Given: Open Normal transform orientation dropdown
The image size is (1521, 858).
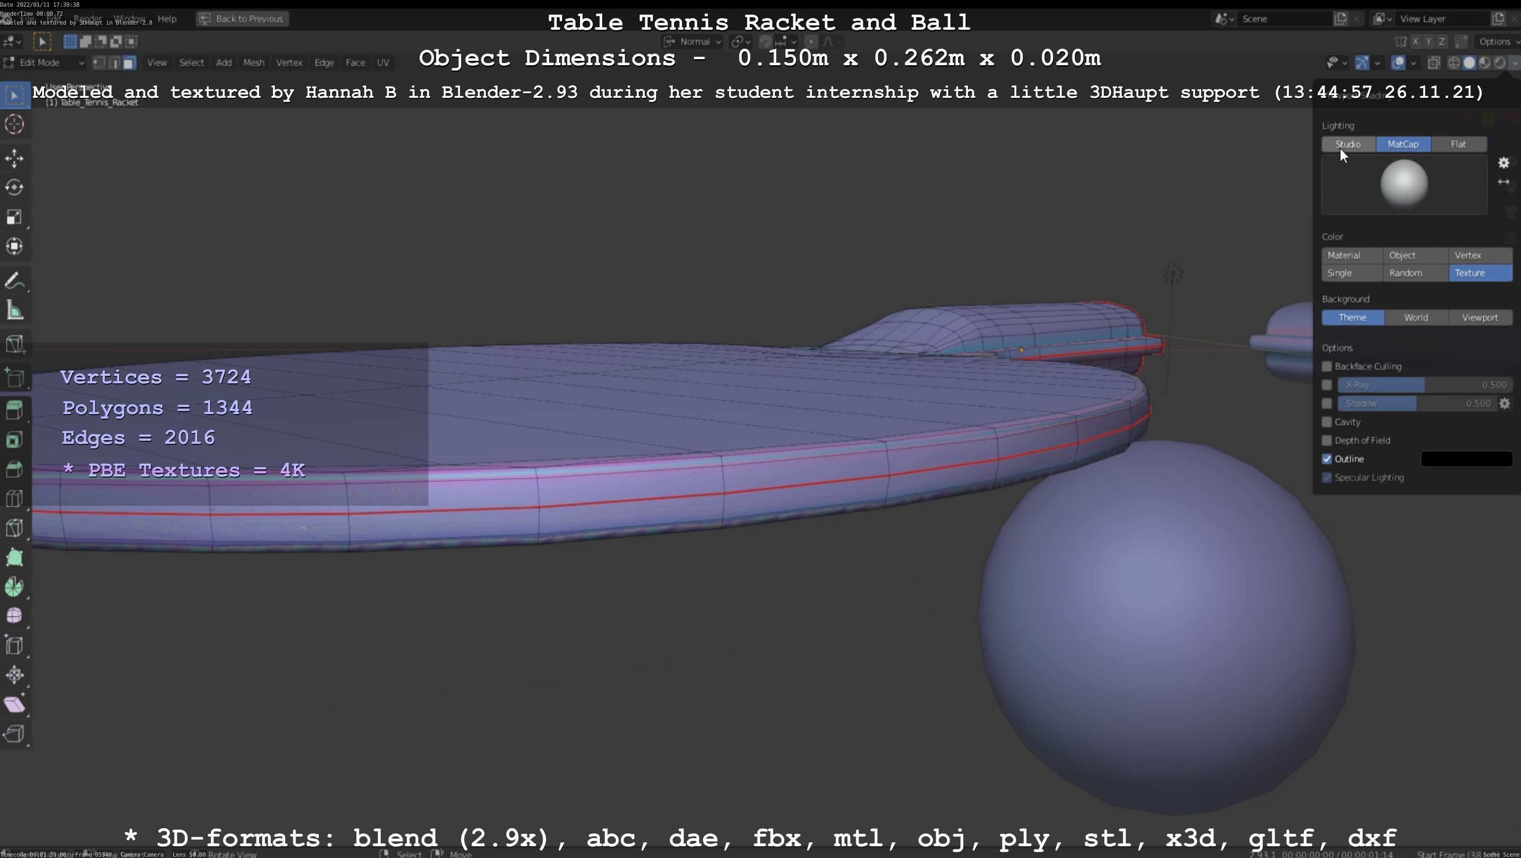Looking at the screenshot, I should [x=692, y=42].
